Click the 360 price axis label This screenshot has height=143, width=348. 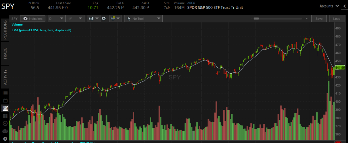point(338,134)
